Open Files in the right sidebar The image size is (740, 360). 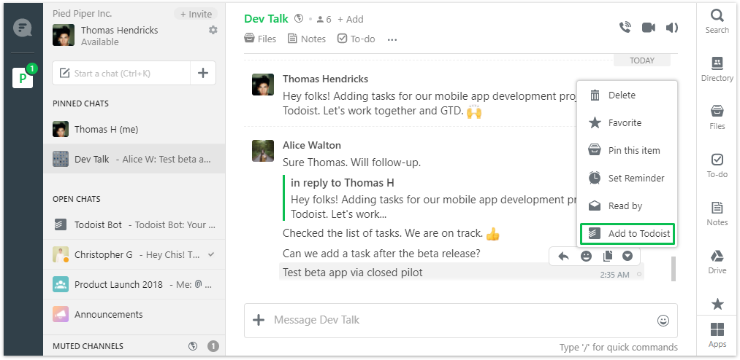pos(717,117)
